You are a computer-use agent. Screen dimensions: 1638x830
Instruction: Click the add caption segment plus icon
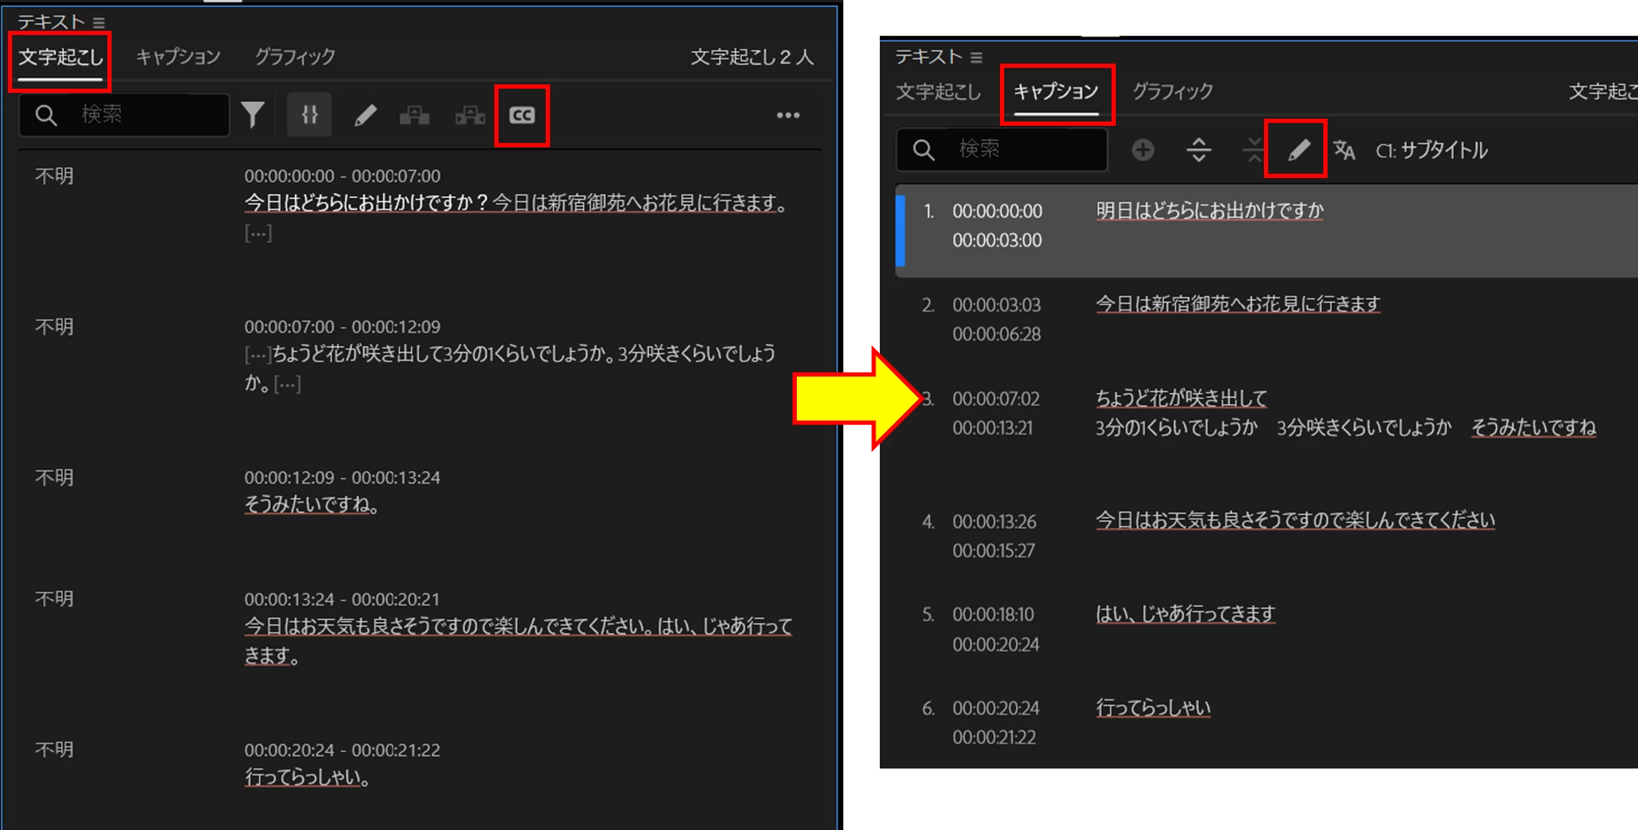click(x=1142, y=150)
